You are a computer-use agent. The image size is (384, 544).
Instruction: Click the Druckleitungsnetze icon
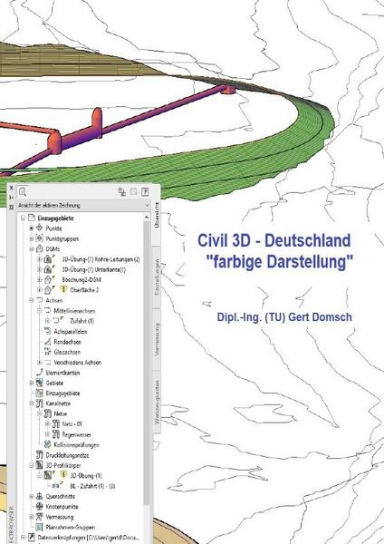click(x=40, y=455)
